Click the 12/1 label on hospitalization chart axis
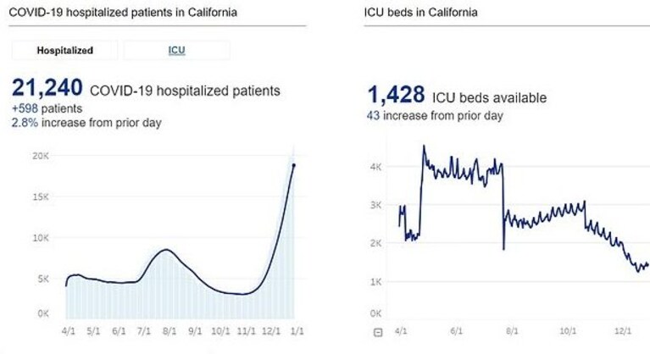Viewport: 650px width, 354px height. click(271, 331)
